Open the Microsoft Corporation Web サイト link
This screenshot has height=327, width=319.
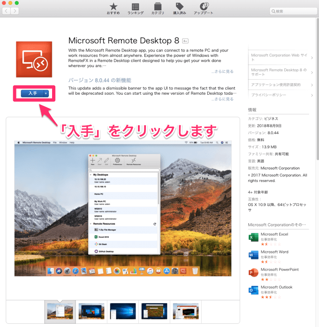(x=279, y=57)
